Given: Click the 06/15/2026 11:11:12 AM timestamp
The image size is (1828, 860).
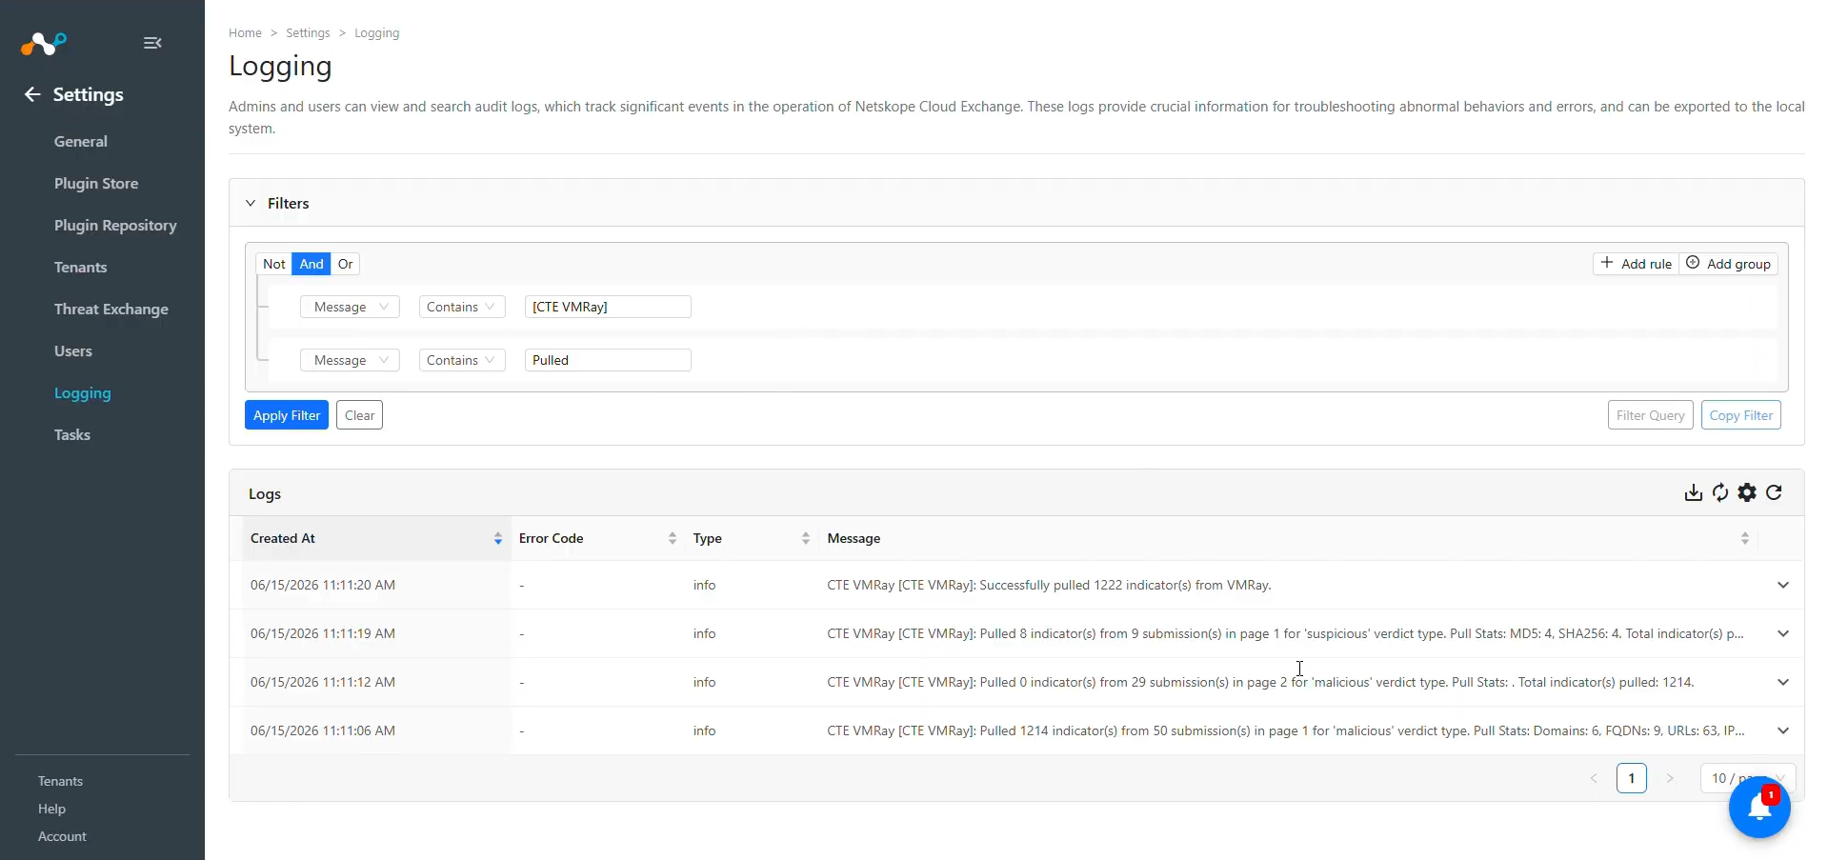Looking at the screenshot, I should pos(323,682).
